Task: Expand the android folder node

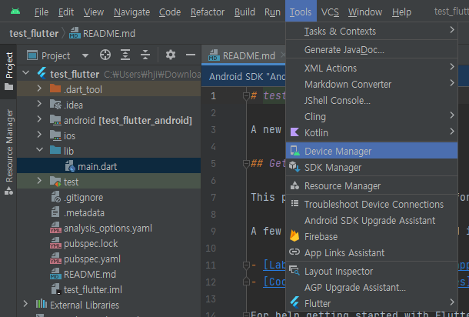Action: (x=39, y=118)
